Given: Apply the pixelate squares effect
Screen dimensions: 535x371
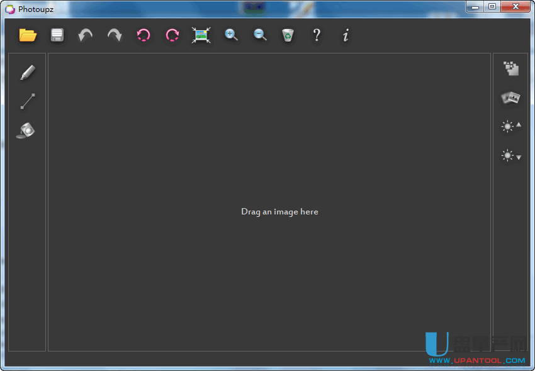Looking at the screenshot, I should [510, 69].
